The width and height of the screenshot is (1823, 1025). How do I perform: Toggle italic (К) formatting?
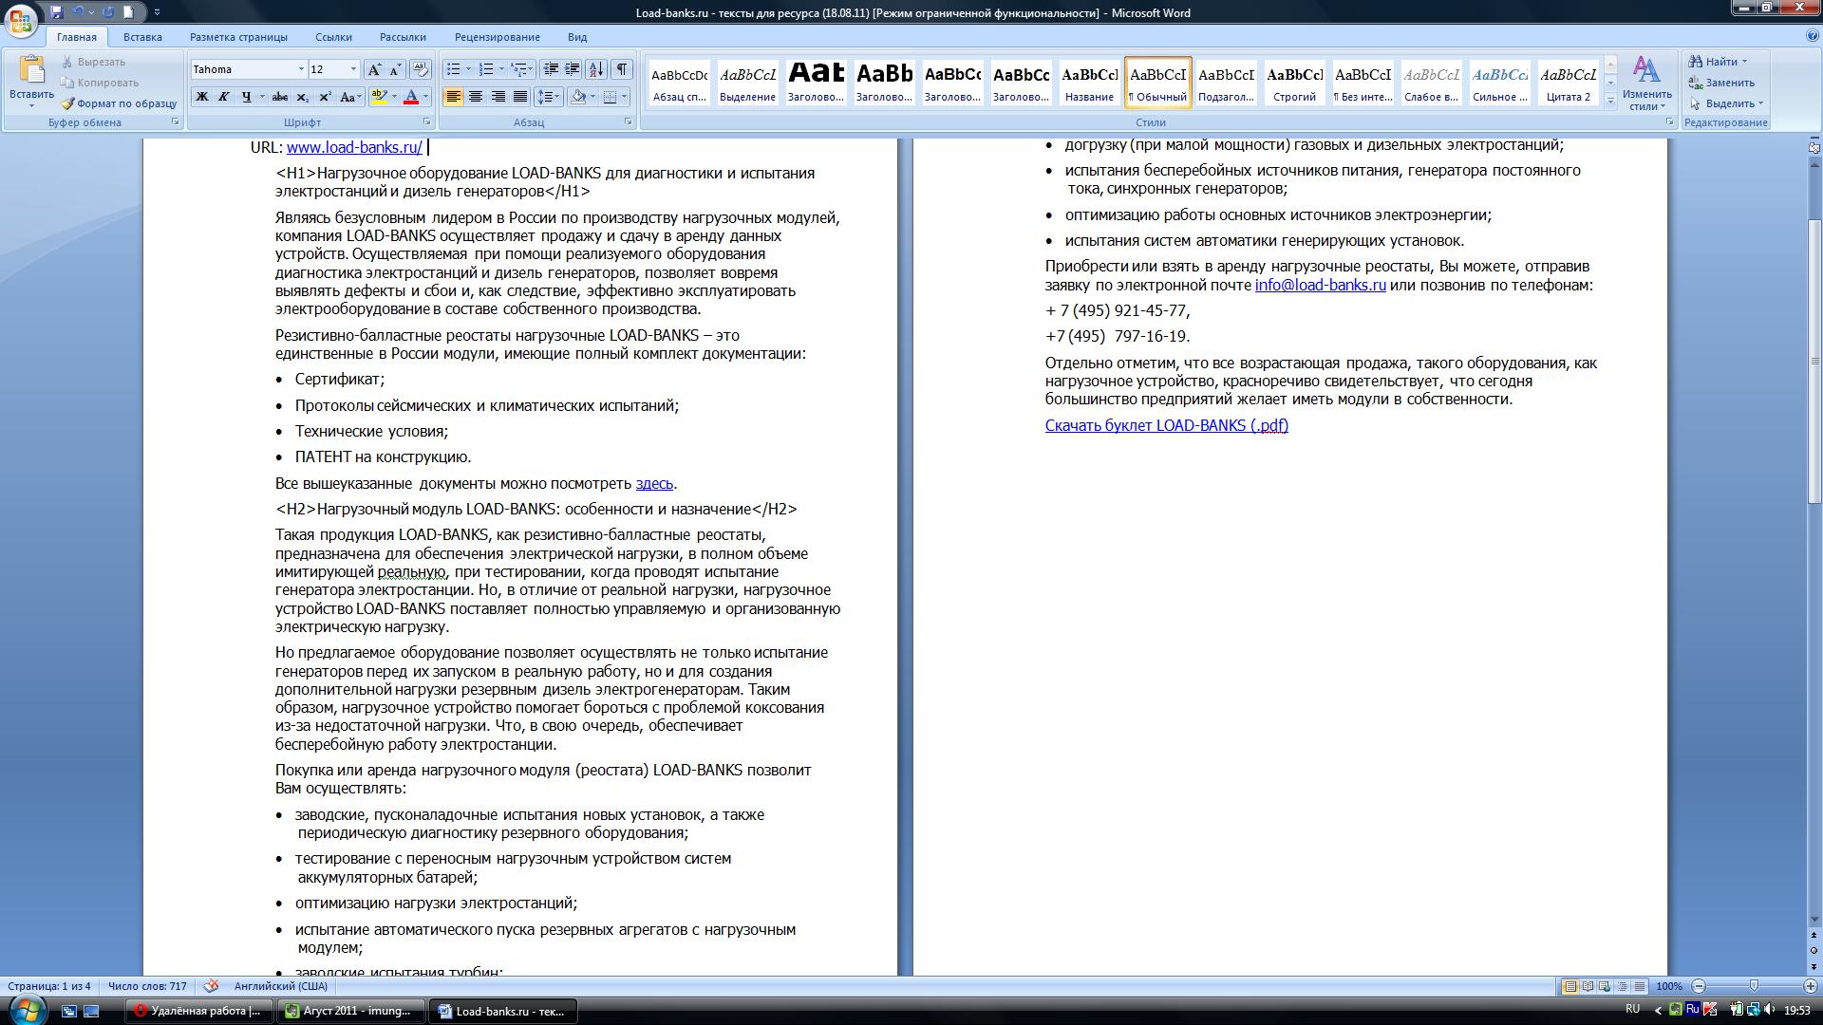223,97
